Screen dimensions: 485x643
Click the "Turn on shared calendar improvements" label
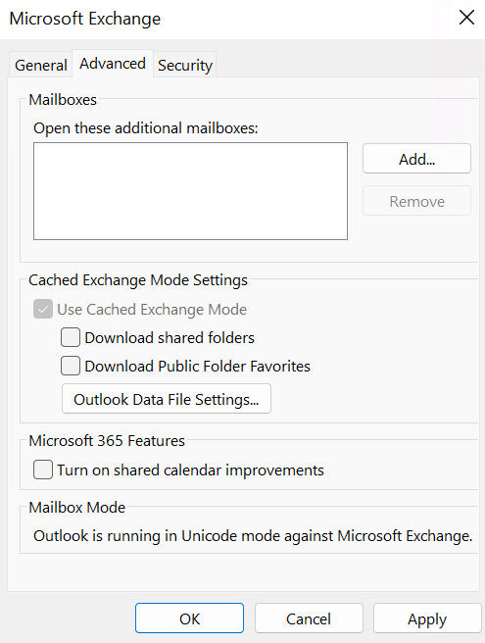click(190, 470)
